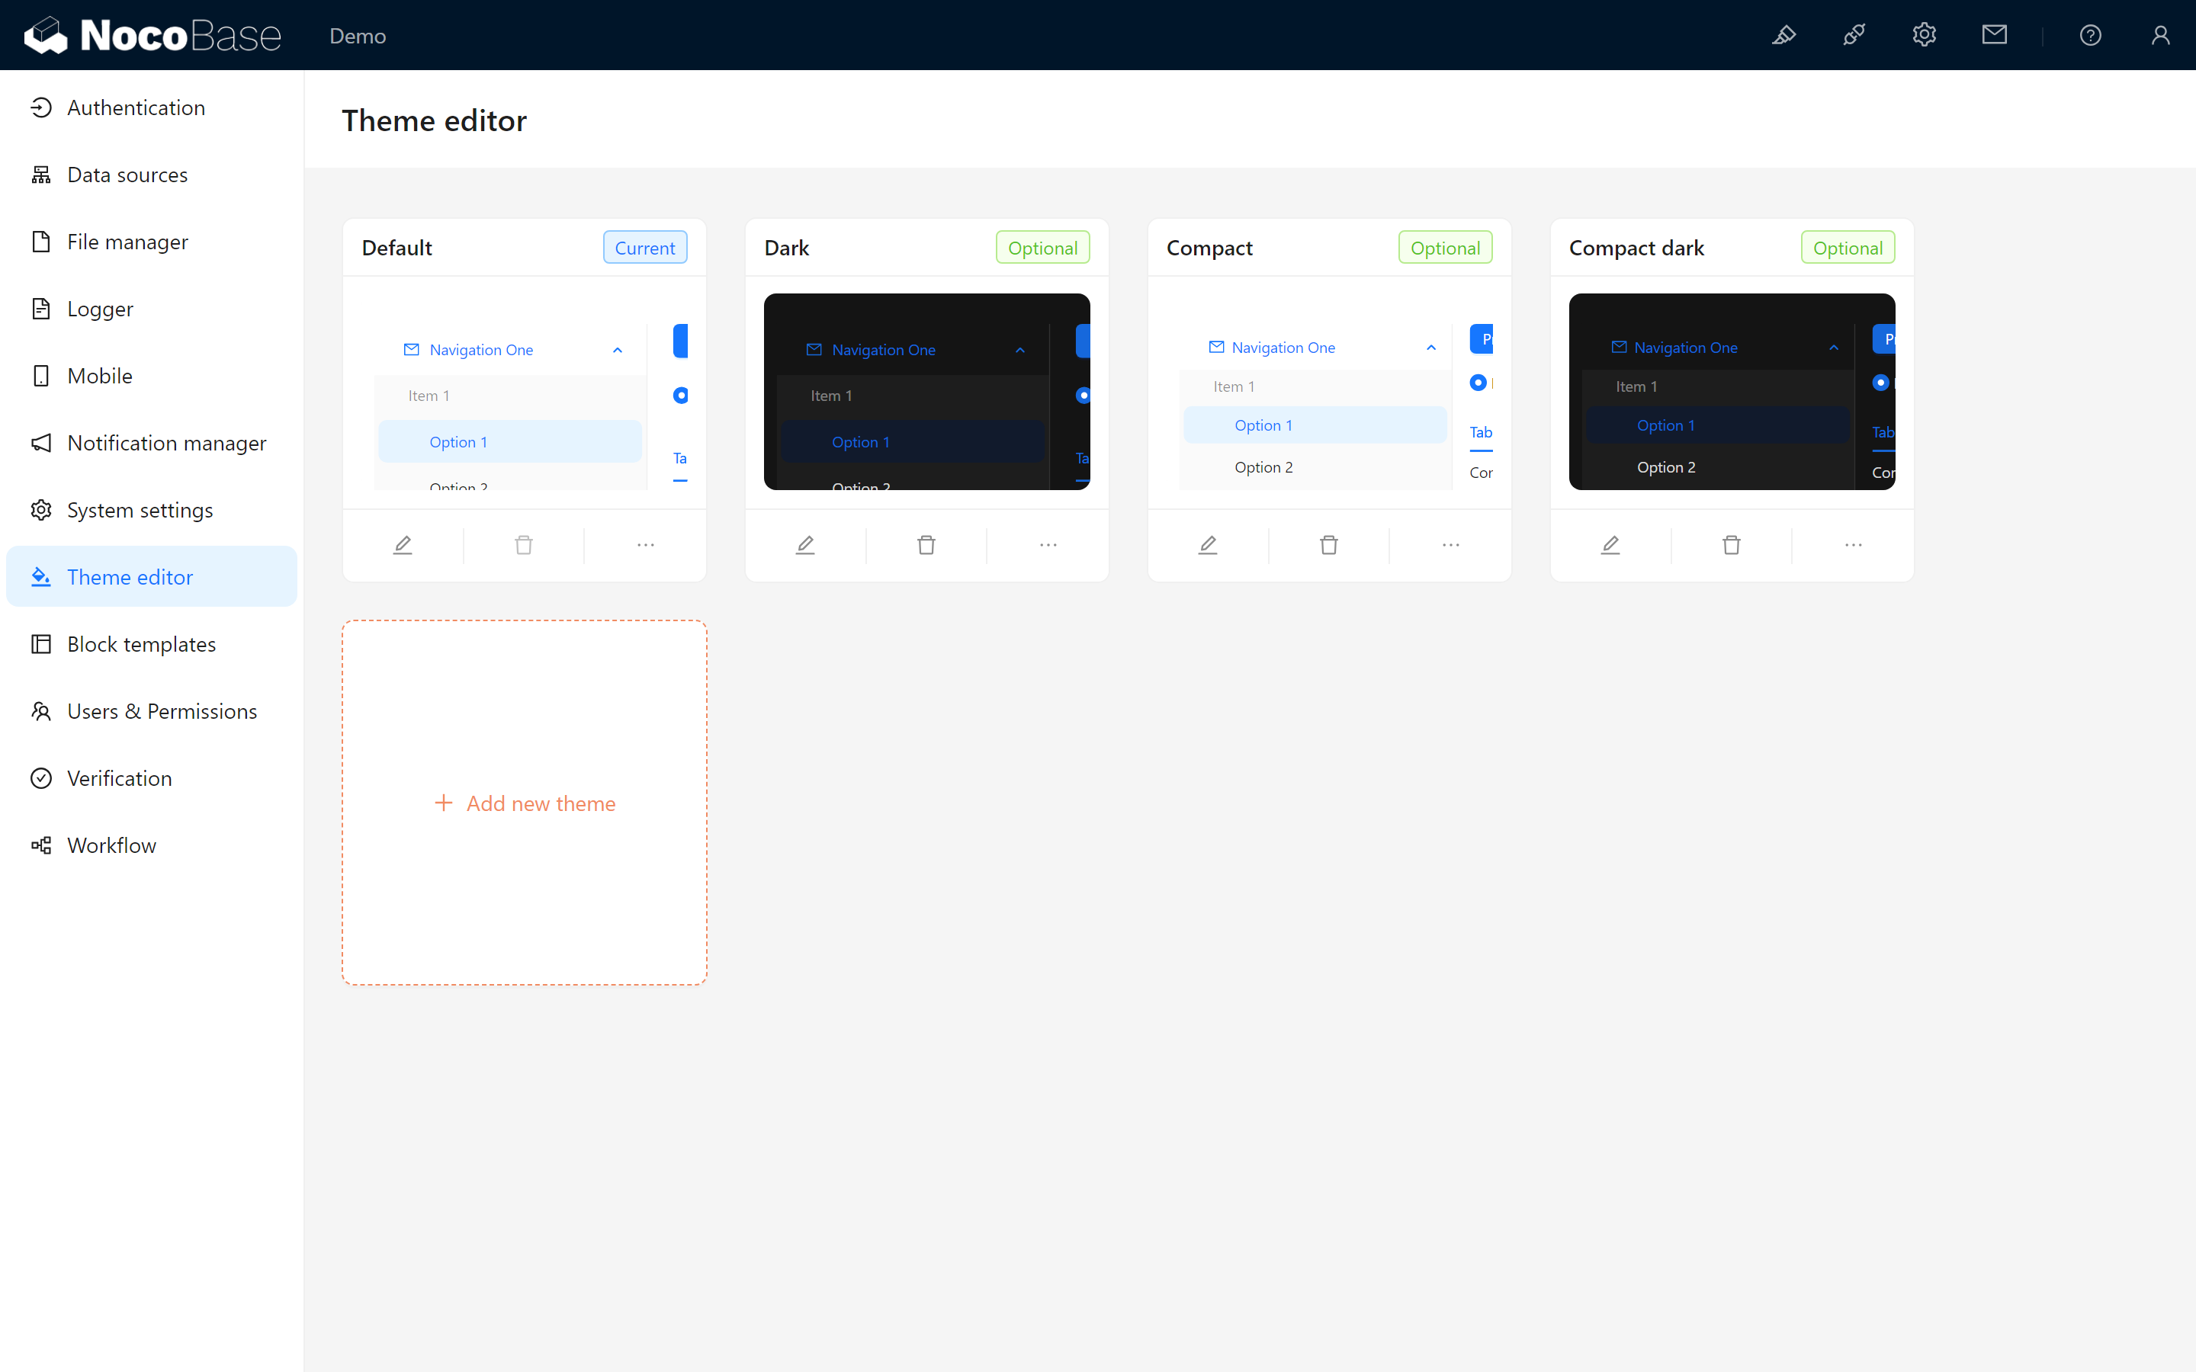Click the help question mark icon

click(x=2090, y=35)
